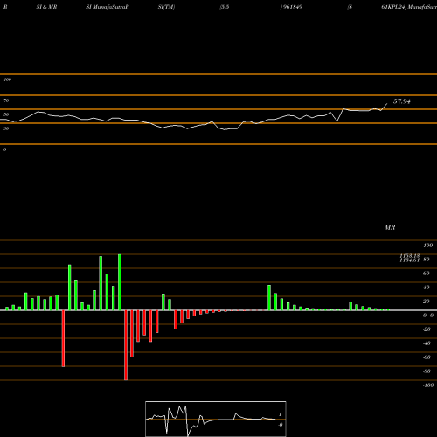Click the 80 label on MR axis
Screen dimensions: 437x437
coord(427,260)
